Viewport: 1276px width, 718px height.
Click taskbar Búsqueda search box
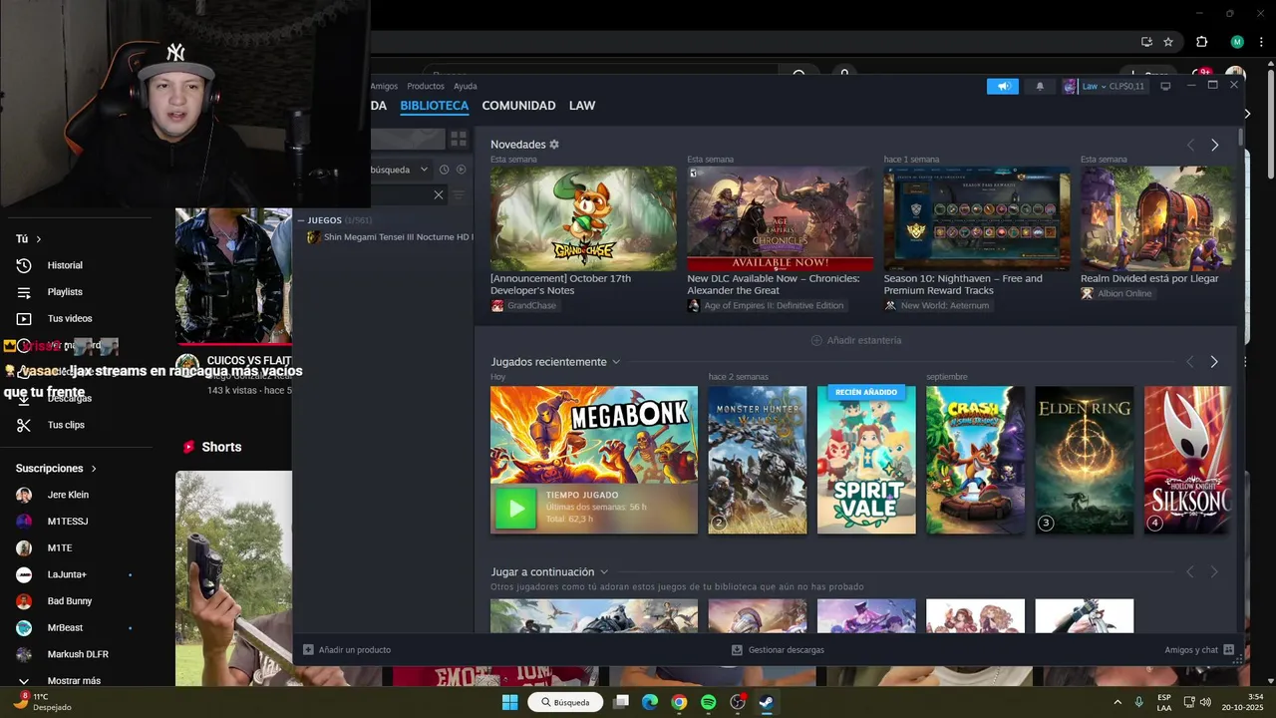tap(565, 702)
